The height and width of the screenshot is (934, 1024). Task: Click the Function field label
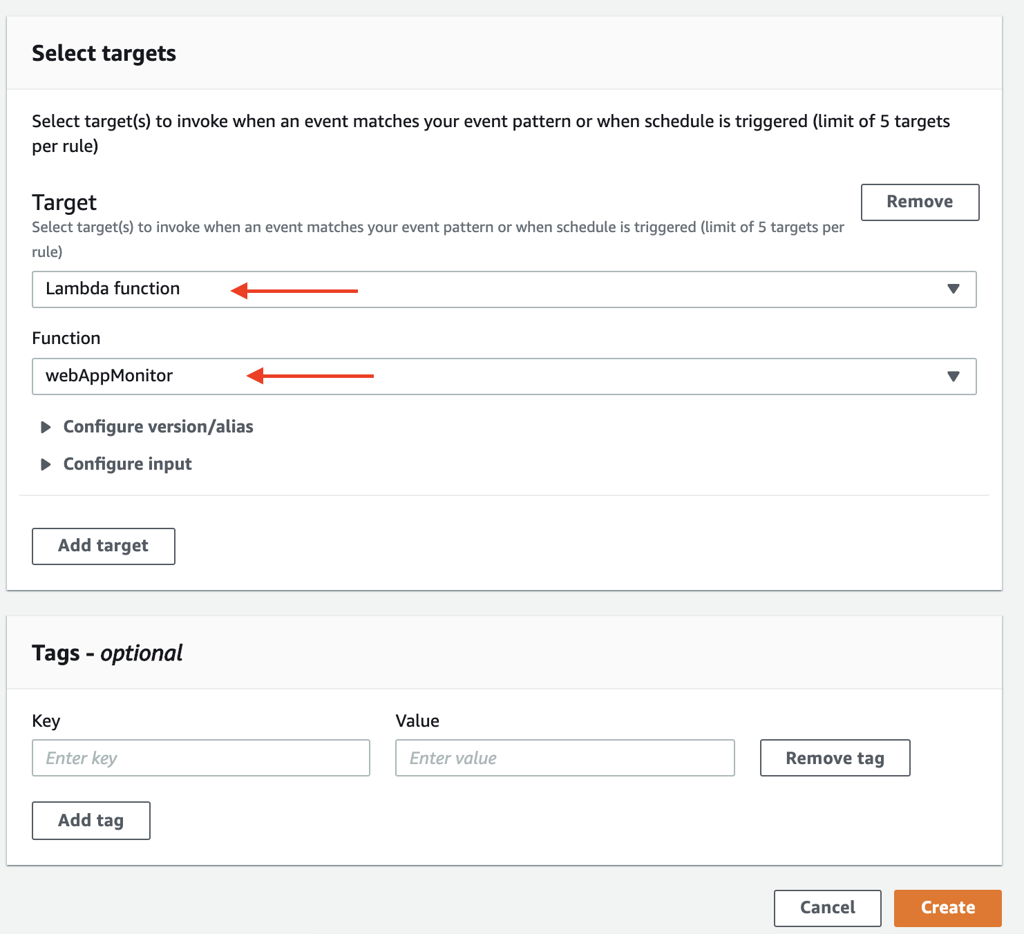(66, 338)
